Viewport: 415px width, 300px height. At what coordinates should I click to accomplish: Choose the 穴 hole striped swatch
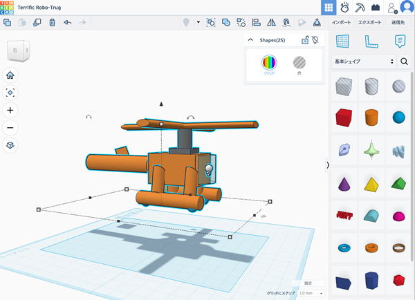click(299, 63)
